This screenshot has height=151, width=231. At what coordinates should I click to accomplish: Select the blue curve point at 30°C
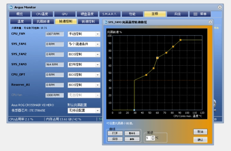[134, 110]
